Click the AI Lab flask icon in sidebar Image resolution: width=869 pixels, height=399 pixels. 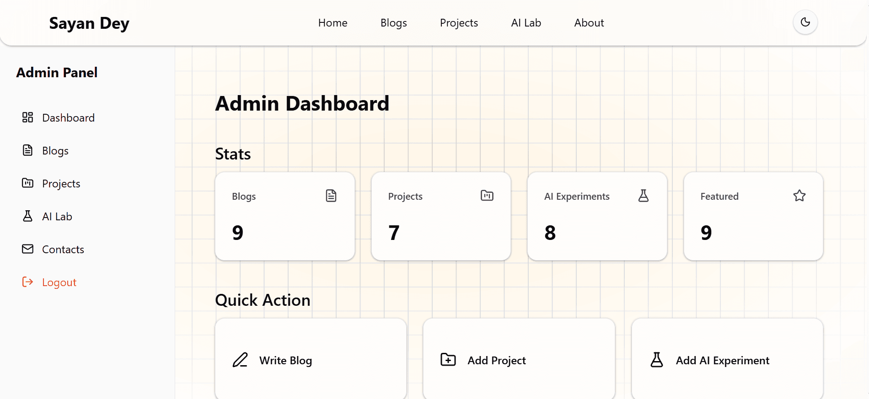[x=27, y=216]
